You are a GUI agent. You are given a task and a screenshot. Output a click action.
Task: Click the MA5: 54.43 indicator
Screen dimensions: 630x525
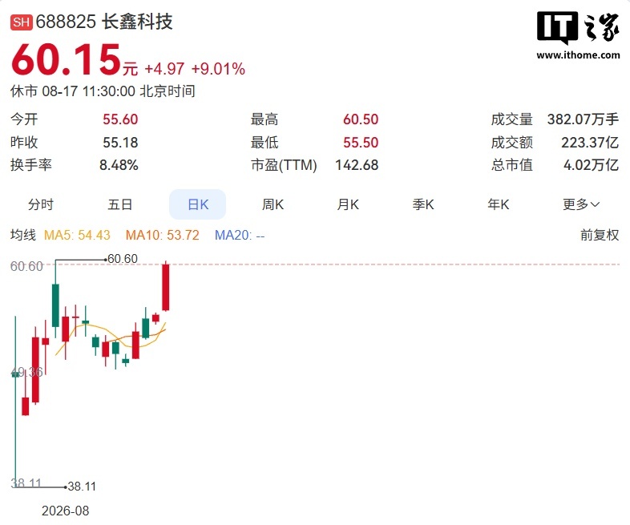point(77,235)
